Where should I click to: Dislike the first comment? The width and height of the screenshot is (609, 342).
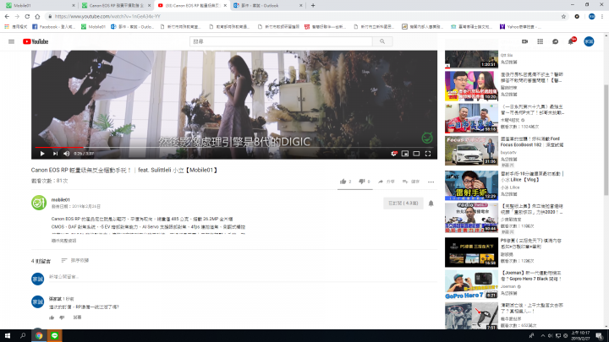(x=62, y=318)
